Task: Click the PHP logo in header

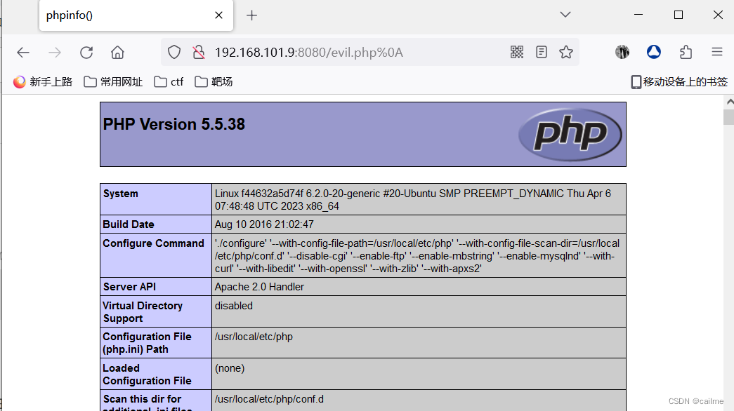Action: (x=570, y=135)
